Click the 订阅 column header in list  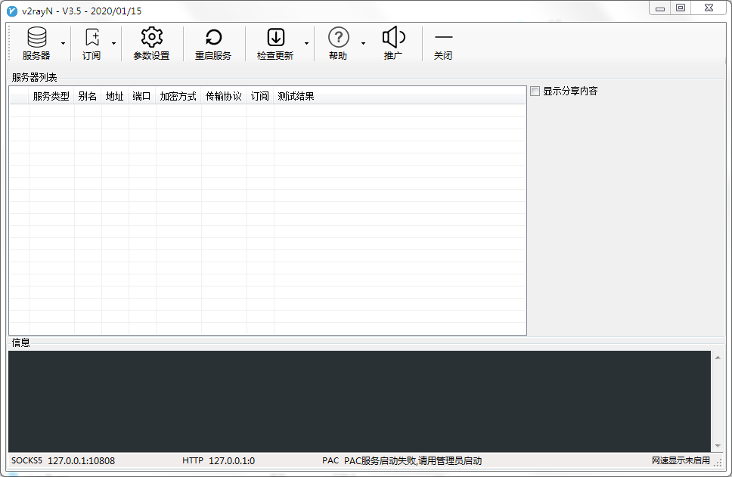point(260,96)
